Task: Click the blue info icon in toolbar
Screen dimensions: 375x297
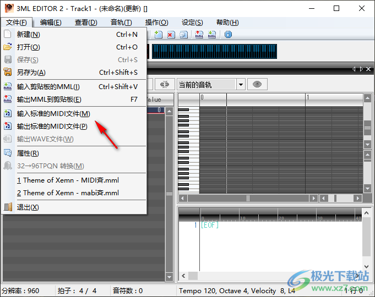Action: (x=228, y=35)
